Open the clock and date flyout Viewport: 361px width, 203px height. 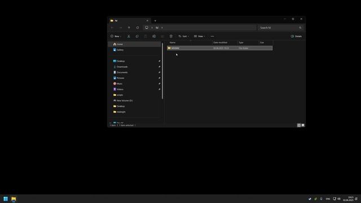coord(348,199)
